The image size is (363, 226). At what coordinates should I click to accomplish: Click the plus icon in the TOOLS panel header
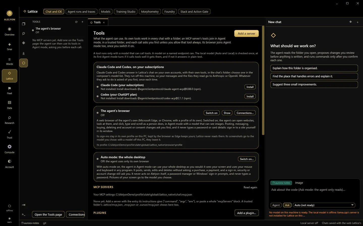pyautogui.click(x=82, y=22)
